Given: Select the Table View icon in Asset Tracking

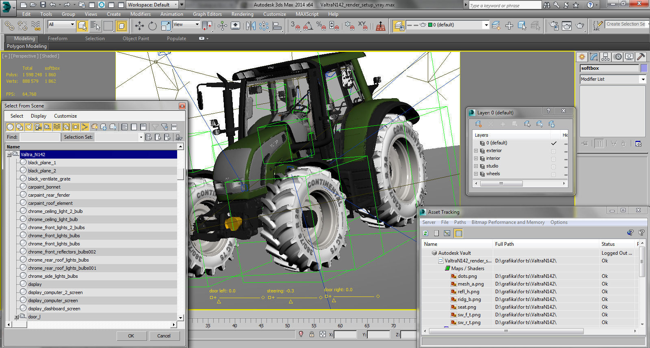Looking at the screenshot, I should click(x=459, y=233).
